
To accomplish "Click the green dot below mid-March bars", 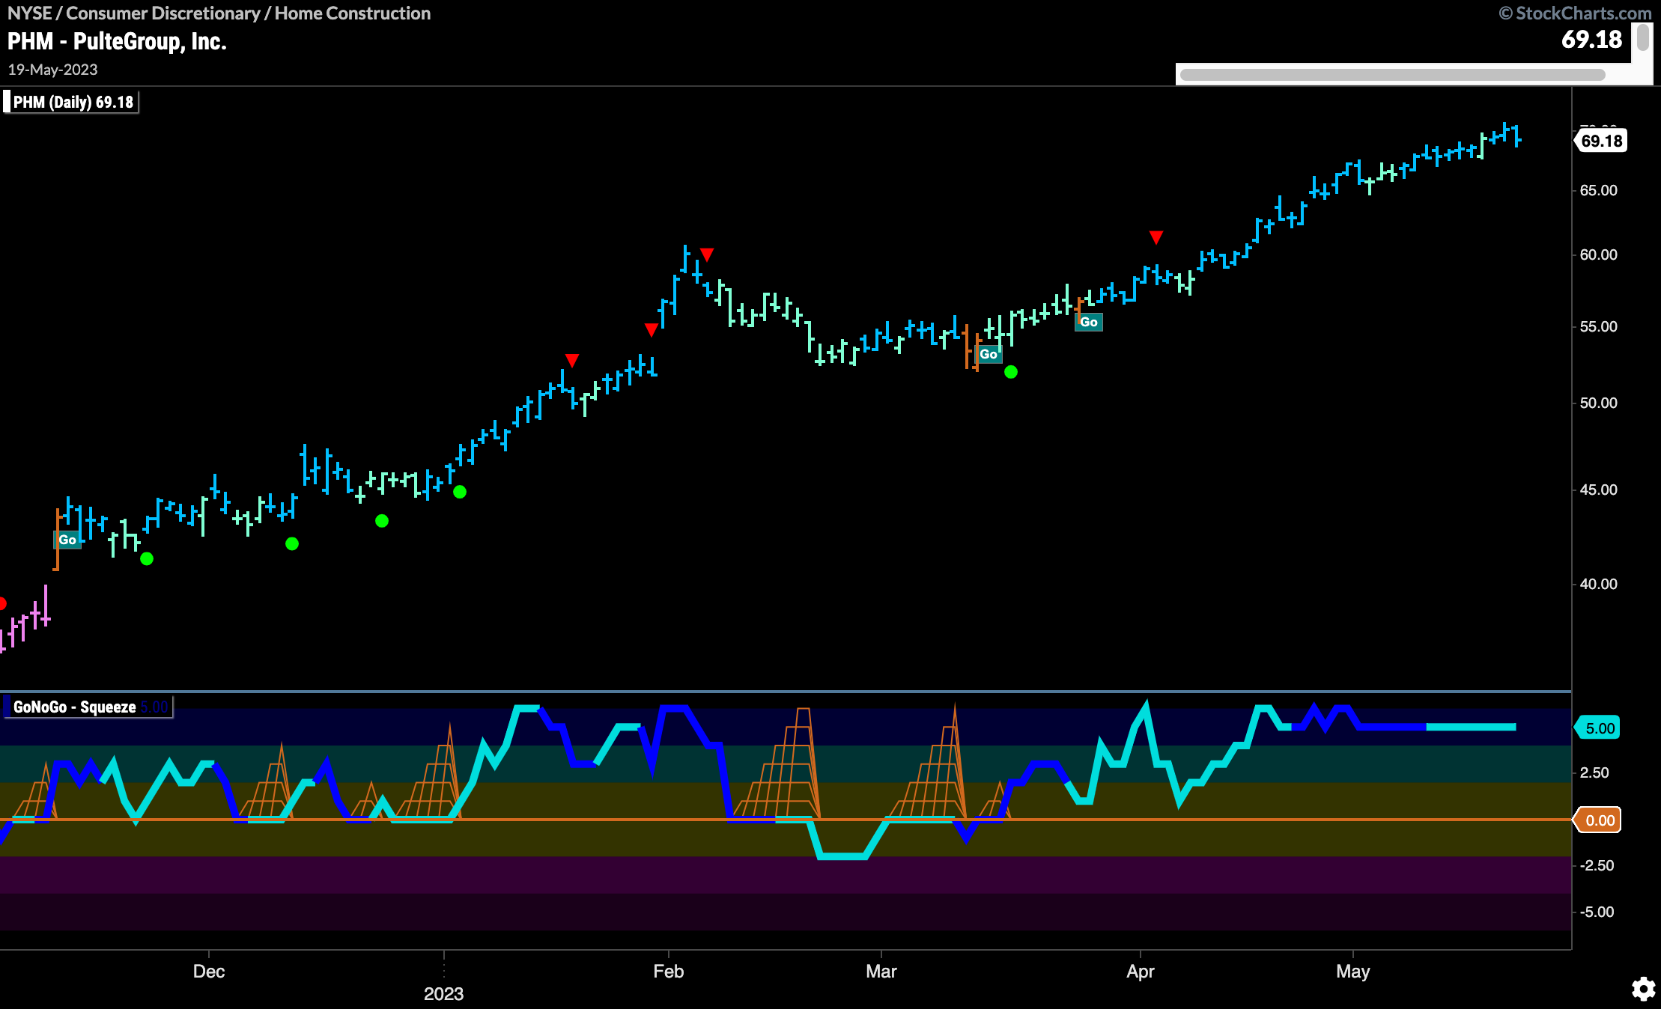I will pyautogui.click(x=1011, y=372).
